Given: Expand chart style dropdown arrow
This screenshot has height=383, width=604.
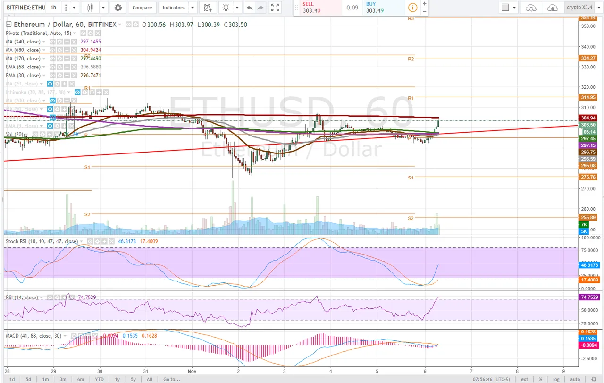Looking at the screenshot, I should 103,8.
